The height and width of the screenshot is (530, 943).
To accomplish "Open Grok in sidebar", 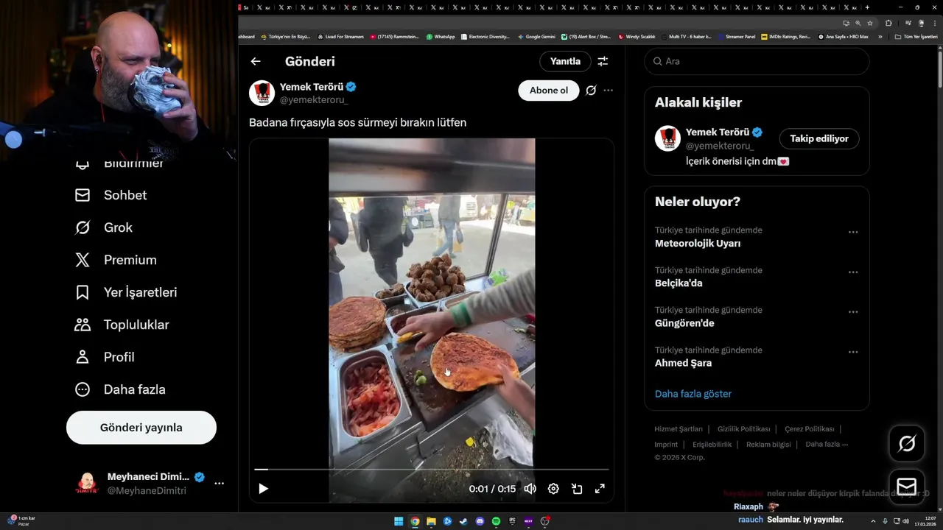I will pyautogui.click(x=103, y=227).
